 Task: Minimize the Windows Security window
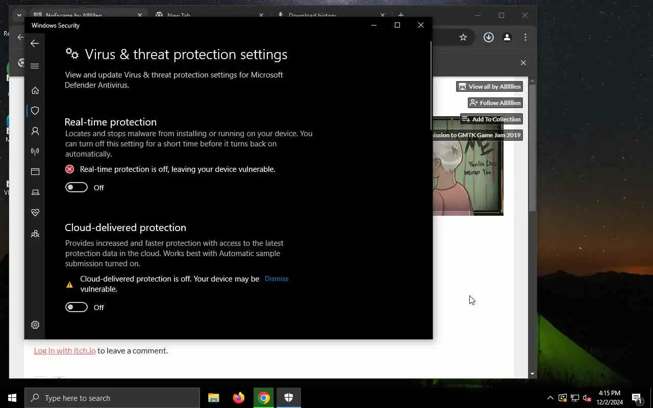click(x=374, y=25)
